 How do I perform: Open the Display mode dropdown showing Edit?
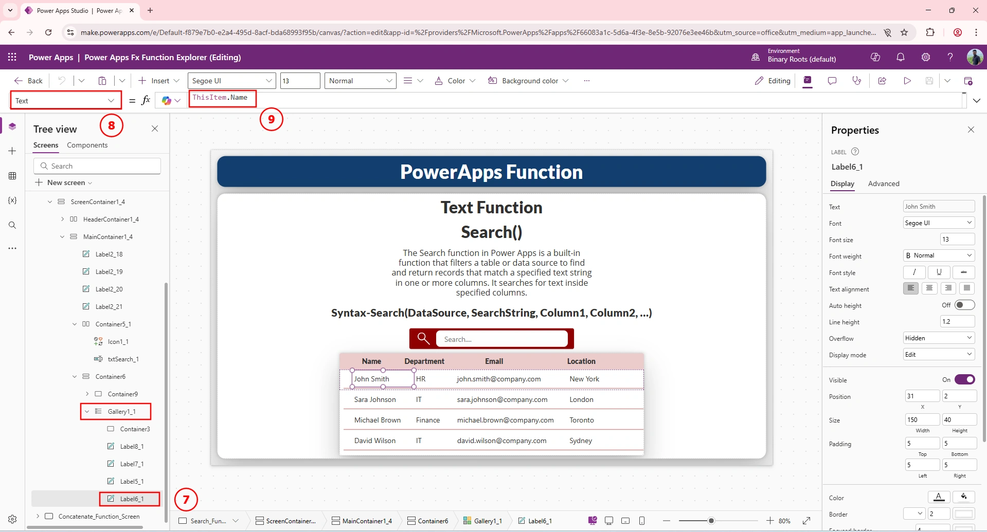(939, 355)
